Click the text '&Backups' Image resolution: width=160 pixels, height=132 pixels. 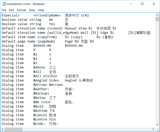coord(41,93)
